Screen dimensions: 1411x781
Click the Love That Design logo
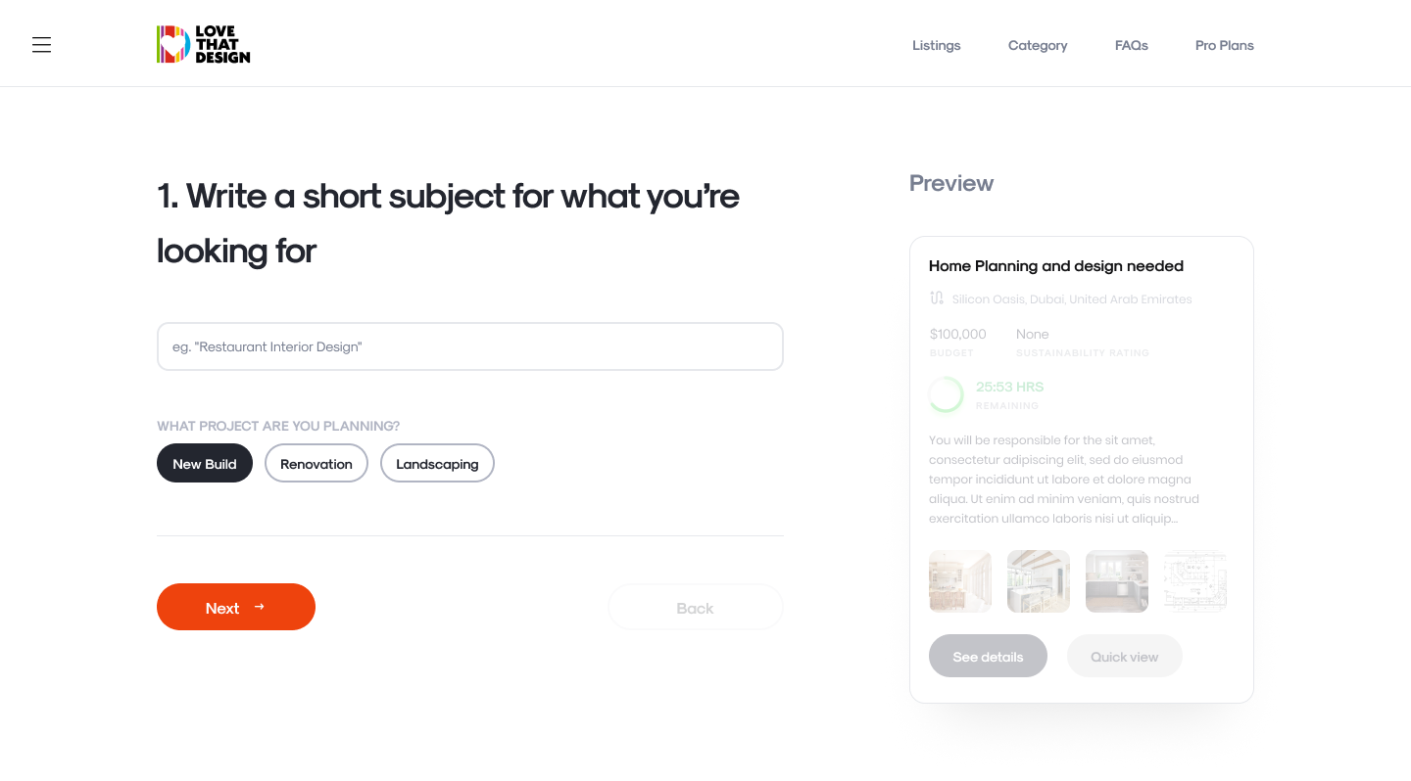click(203, 44)
